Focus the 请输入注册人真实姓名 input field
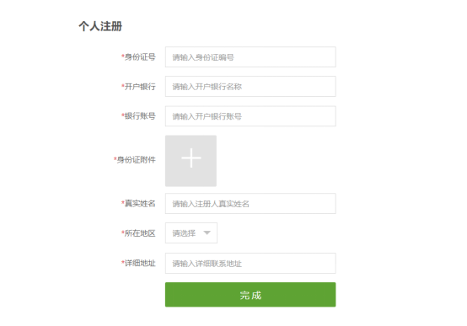Viewport: 467px width, 326px height. [x=250, y=204]
